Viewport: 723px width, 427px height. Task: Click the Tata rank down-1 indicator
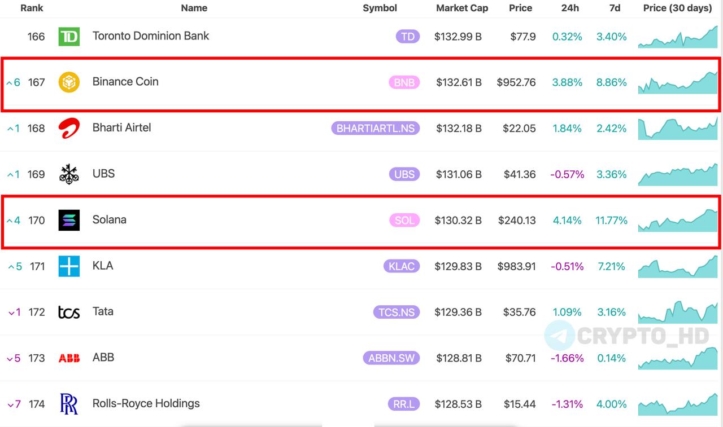tap(14, 312)
